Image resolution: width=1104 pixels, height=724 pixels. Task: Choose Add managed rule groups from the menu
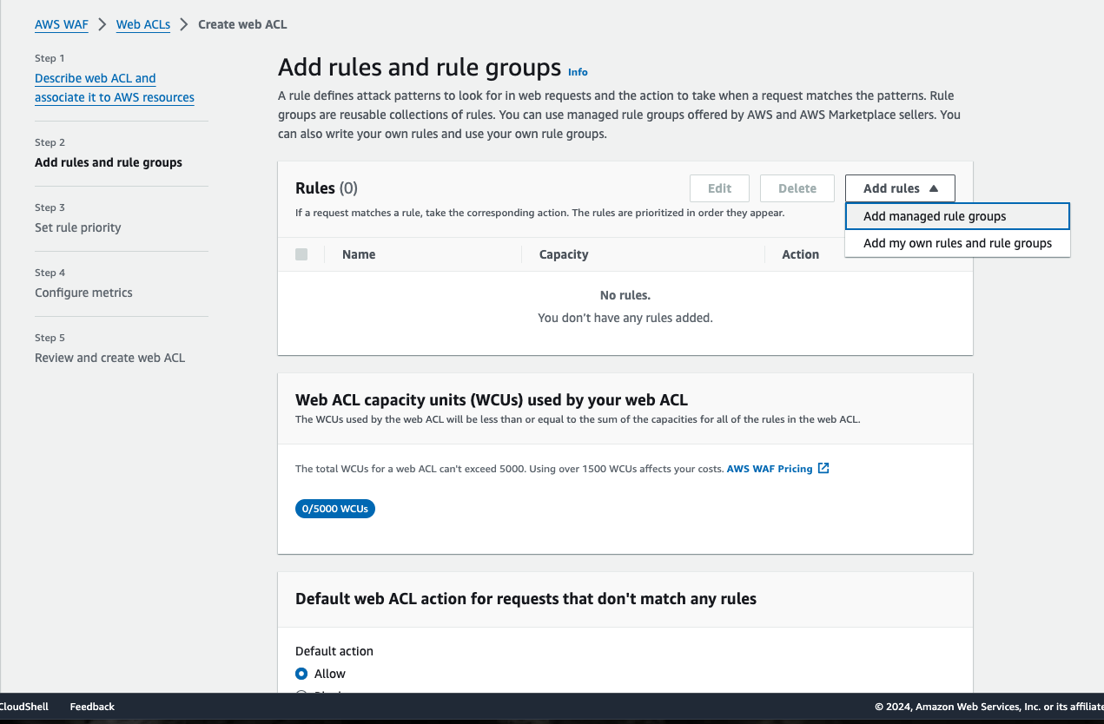[935, 216]
